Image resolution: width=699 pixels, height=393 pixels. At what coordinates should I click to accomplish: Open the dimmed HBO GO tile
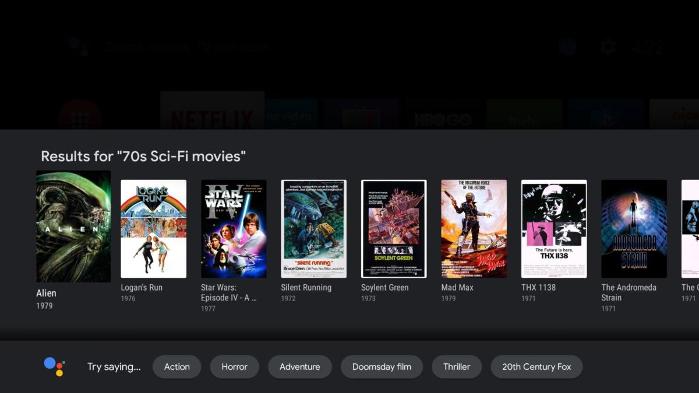pyautogui.click(x=443, y=115)
